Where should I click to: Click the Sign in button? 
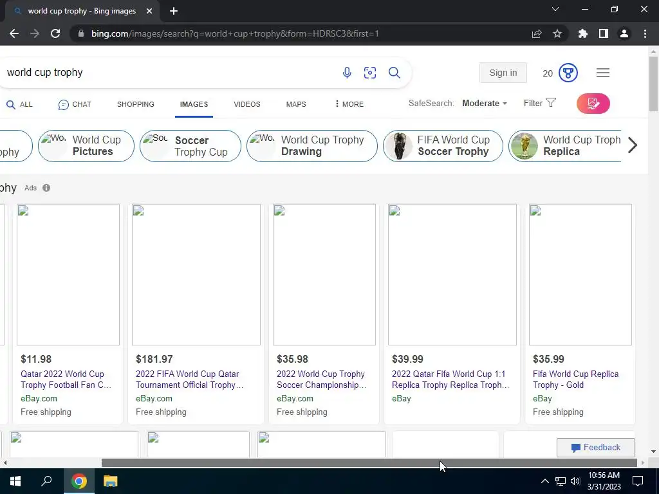point(503,73)
